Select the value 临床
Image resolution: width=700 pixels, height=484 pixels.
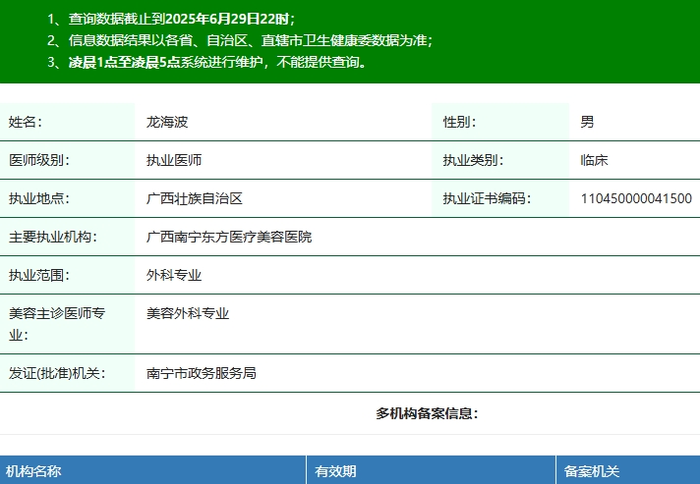coord(594,160)
